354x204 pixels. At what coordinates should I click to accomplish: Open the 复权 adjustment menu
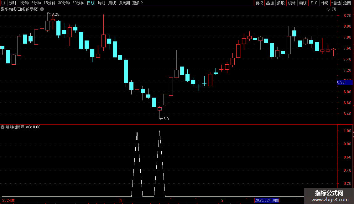click(x=259, y=3)
